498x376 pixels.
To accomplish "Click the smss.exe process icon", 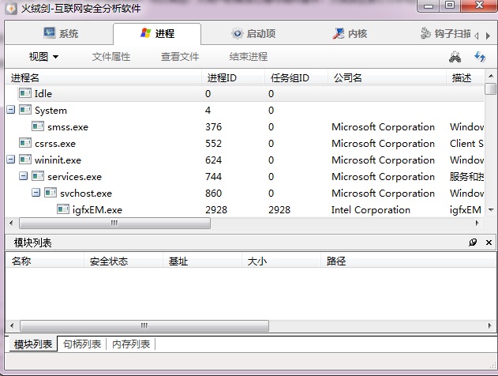I will click(38, 127).
